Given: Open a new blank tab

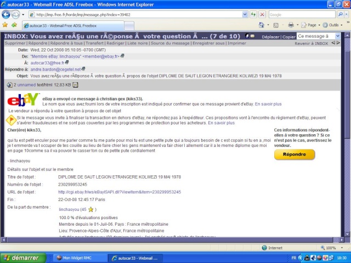Looking at the screenshot, I should (x=129, y=26).
